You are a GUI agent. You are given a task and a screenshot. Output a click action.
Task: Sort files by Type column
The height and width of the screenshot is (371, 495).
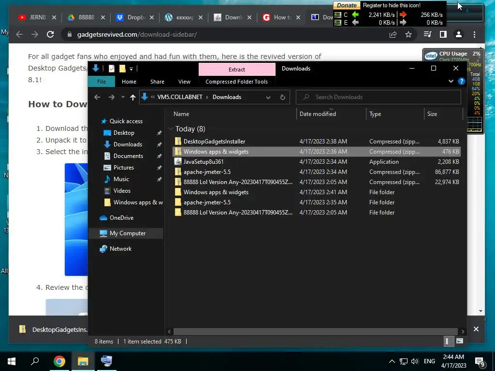pyautogui.click(x=375, y=114)
